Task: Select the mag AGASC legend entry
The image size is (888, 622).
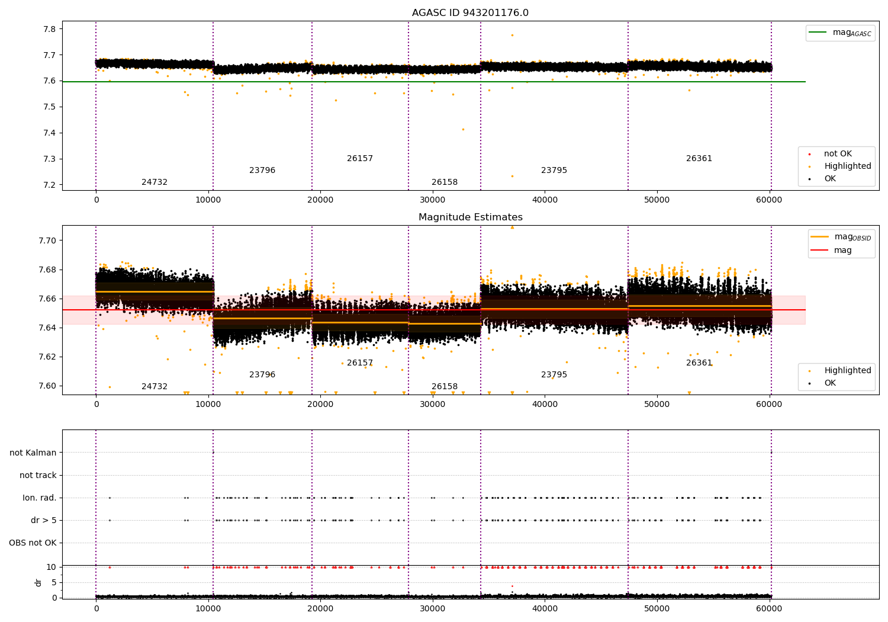Action: tap(840, 33)
